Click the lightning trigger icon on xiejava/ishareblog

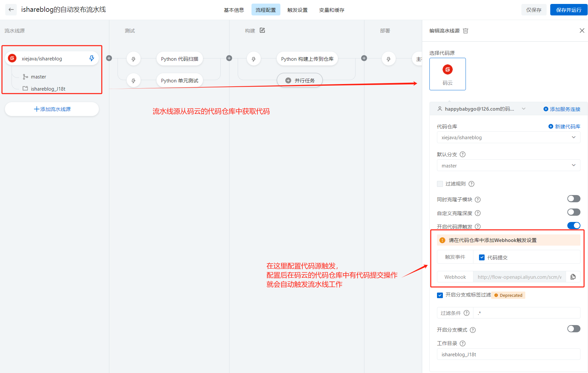click(91, 58)
